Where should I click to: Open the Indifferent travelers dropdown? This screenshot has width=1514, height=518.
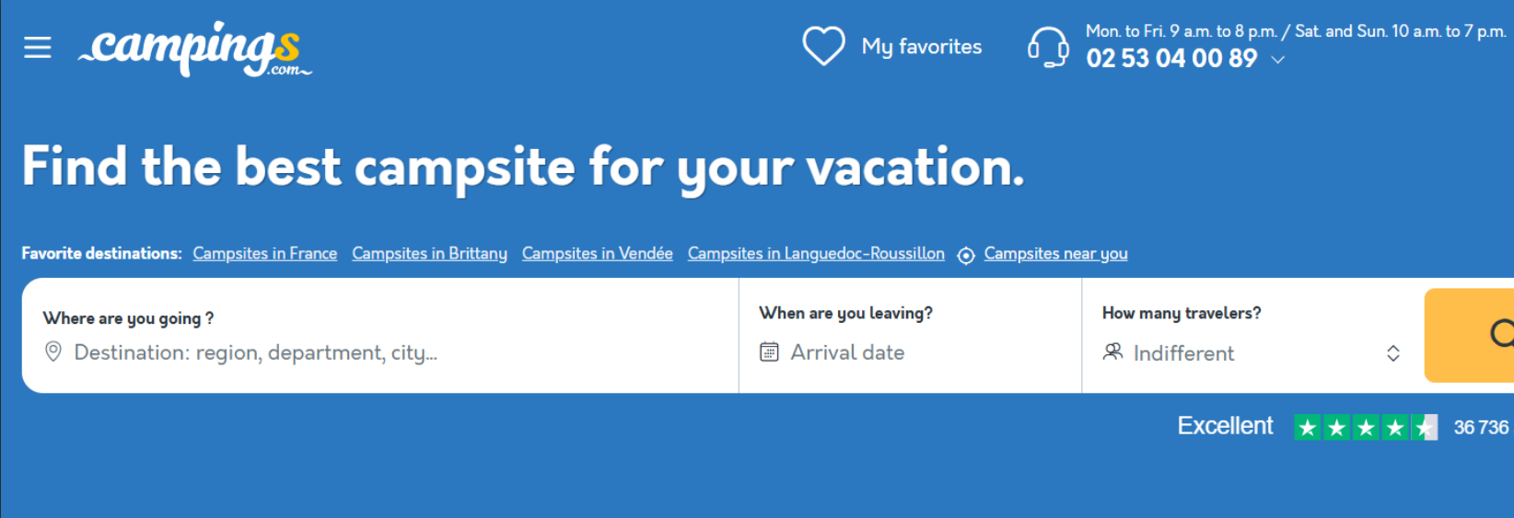[x=1184, y=353]
